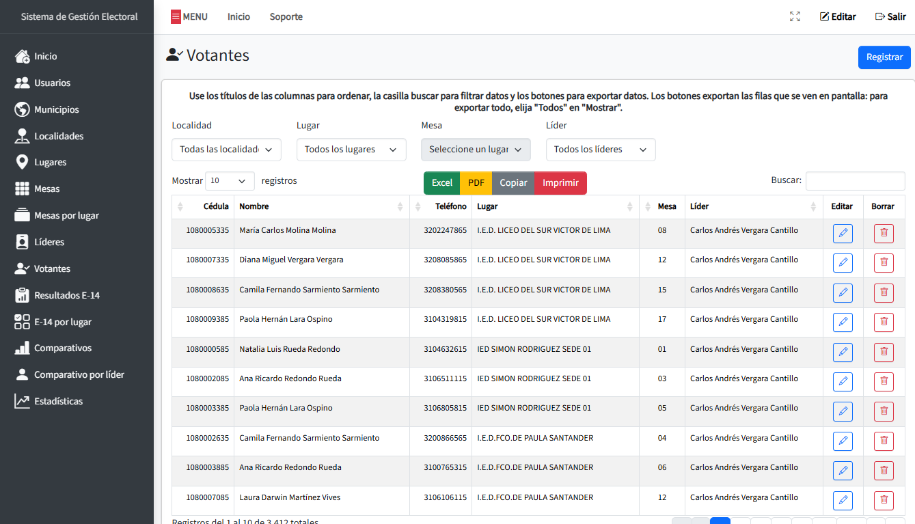Open Resultados E-14 in the sidebar
Screen dimensions: 915x524
(x=57, y=295)
